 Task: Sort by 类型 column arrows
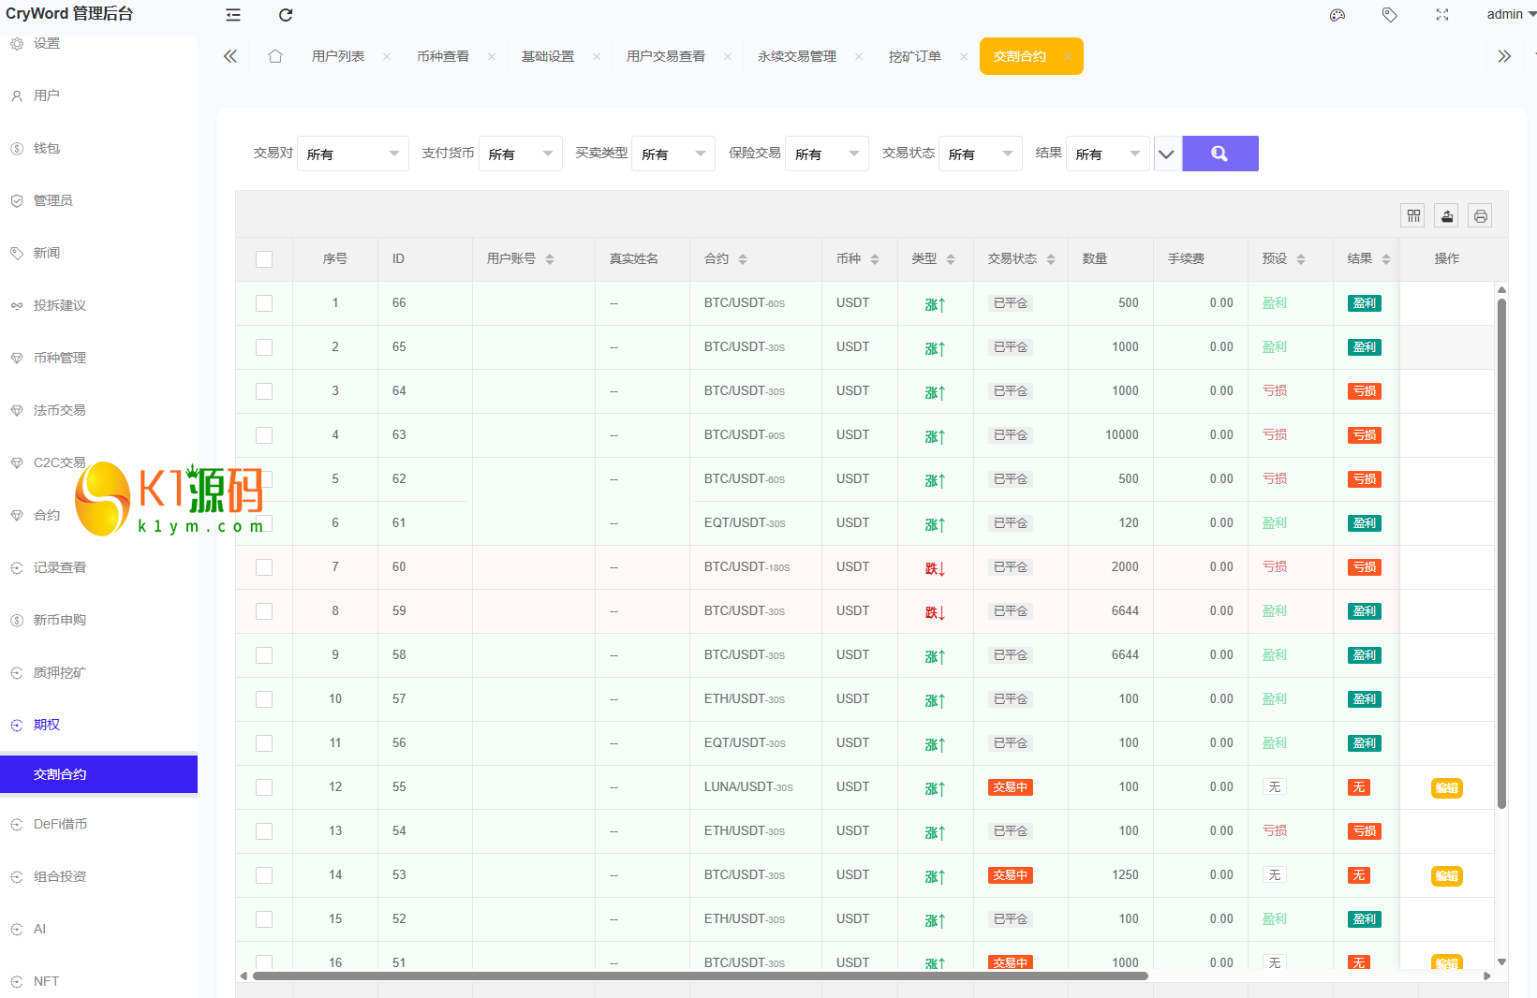point(951,259)
